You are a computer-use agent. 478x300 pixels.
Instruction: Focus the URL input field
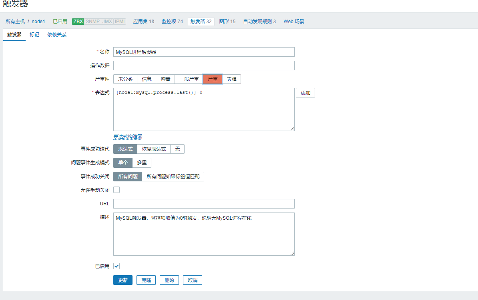(204, 204)
